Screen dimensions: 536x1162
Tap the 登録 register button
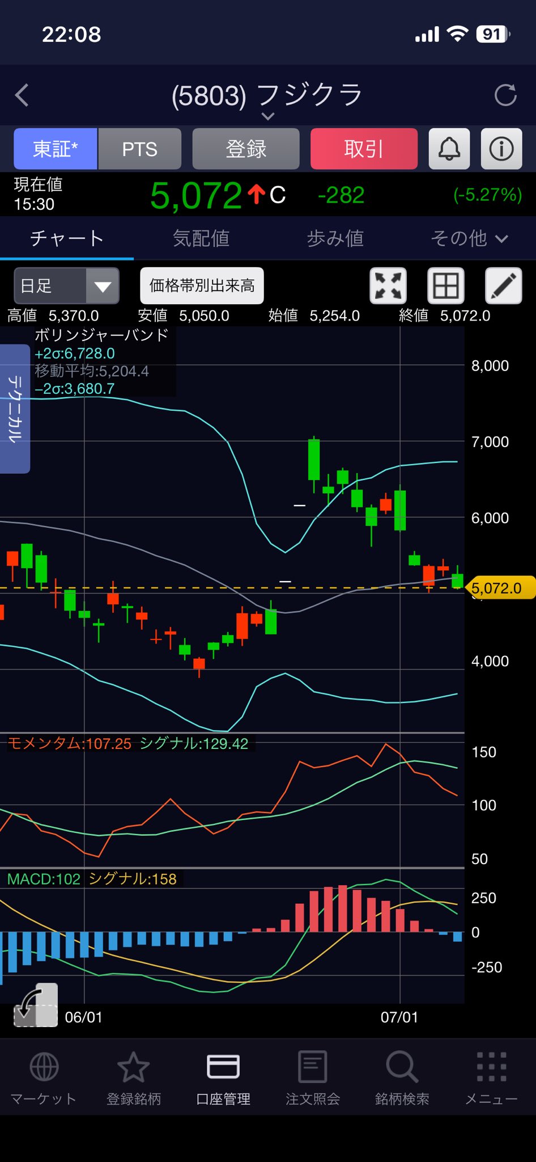coord(246,149)
